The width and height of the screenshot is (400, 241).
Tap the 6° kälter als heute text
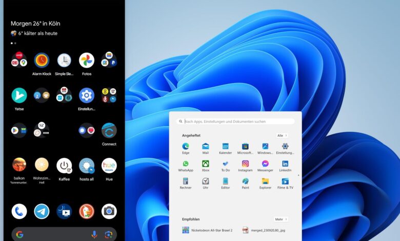click(38, 33)
